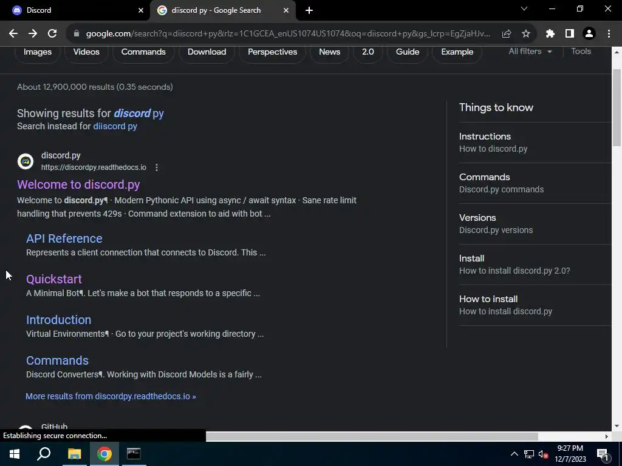Search instead for diiscord py
622x466 pixels.
(x=115, y=126)
